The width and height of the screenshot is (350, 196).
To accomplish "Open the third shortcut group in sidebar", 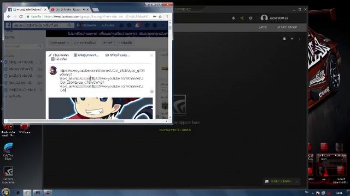I will click(x=23, y=76).
